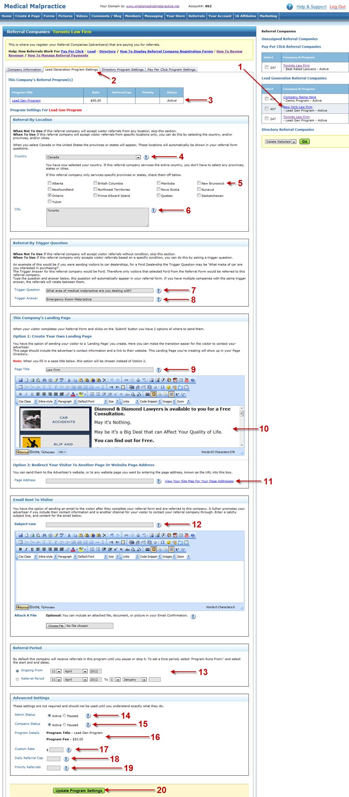The height and width of the screenshot is (797, 349).
Task: Click the Choose File button
Action: 56,626
